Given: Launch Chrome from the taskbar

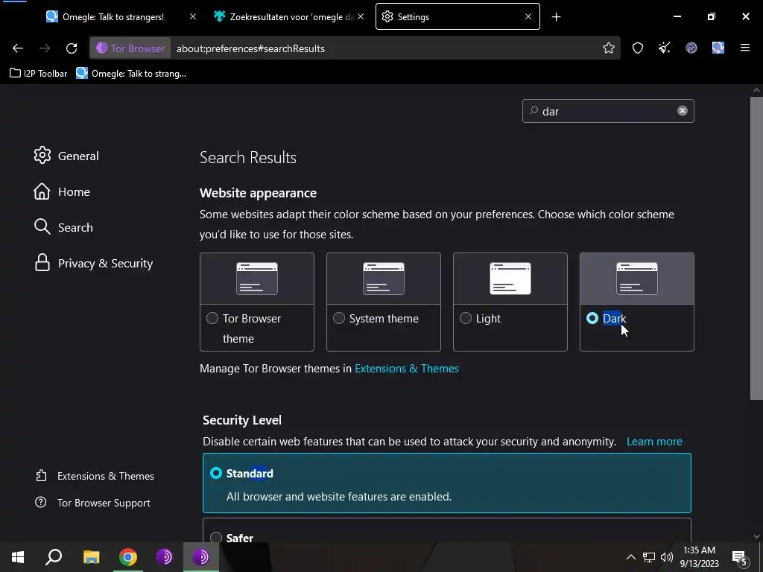Looking at the screenshot, I should [x=128, y=557].
